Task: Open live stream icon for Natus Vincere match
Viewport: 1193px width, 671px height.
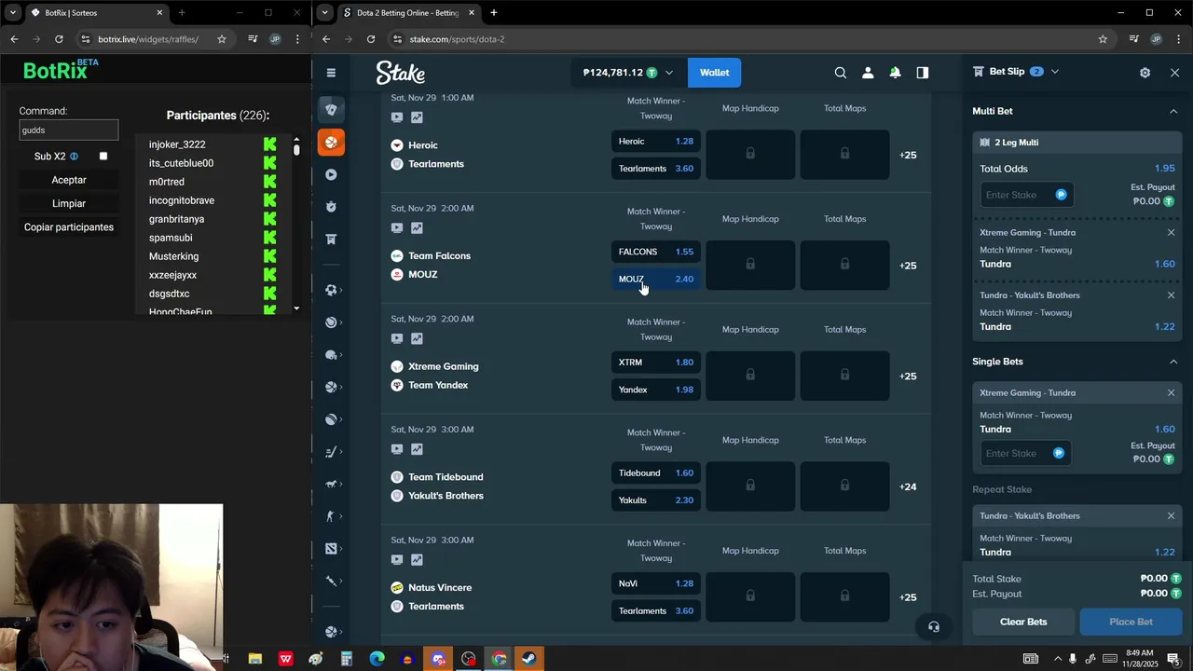Action: point(397,560)
